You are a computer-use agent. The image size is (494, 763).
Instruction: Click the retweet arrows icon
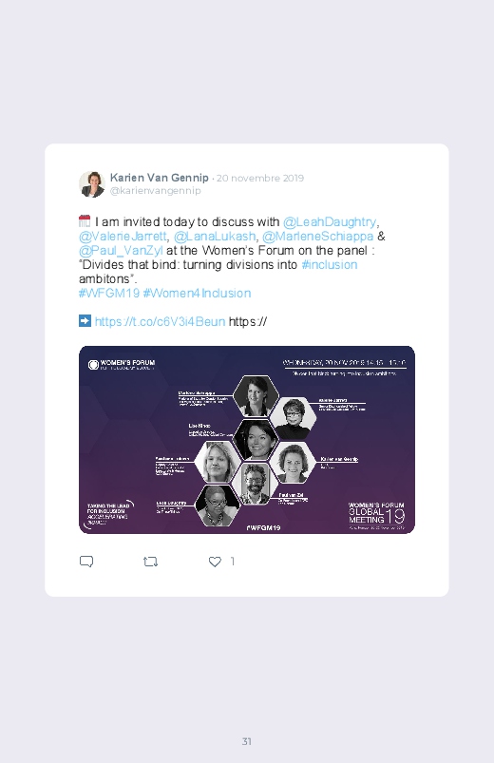(x=150, y=562)
